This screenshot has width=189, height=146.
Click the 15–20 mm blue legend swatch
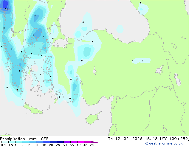[46, 142]
